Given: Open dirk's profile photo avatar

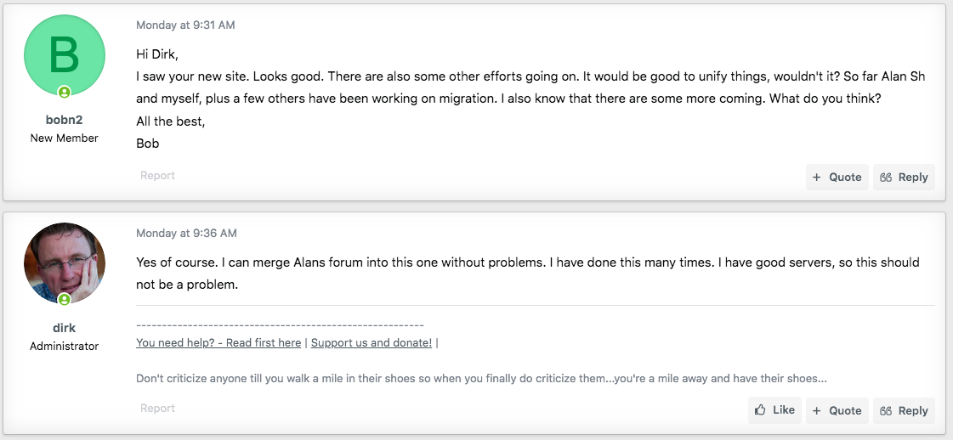Looking at the screenshot, I should tap(65, 262).
